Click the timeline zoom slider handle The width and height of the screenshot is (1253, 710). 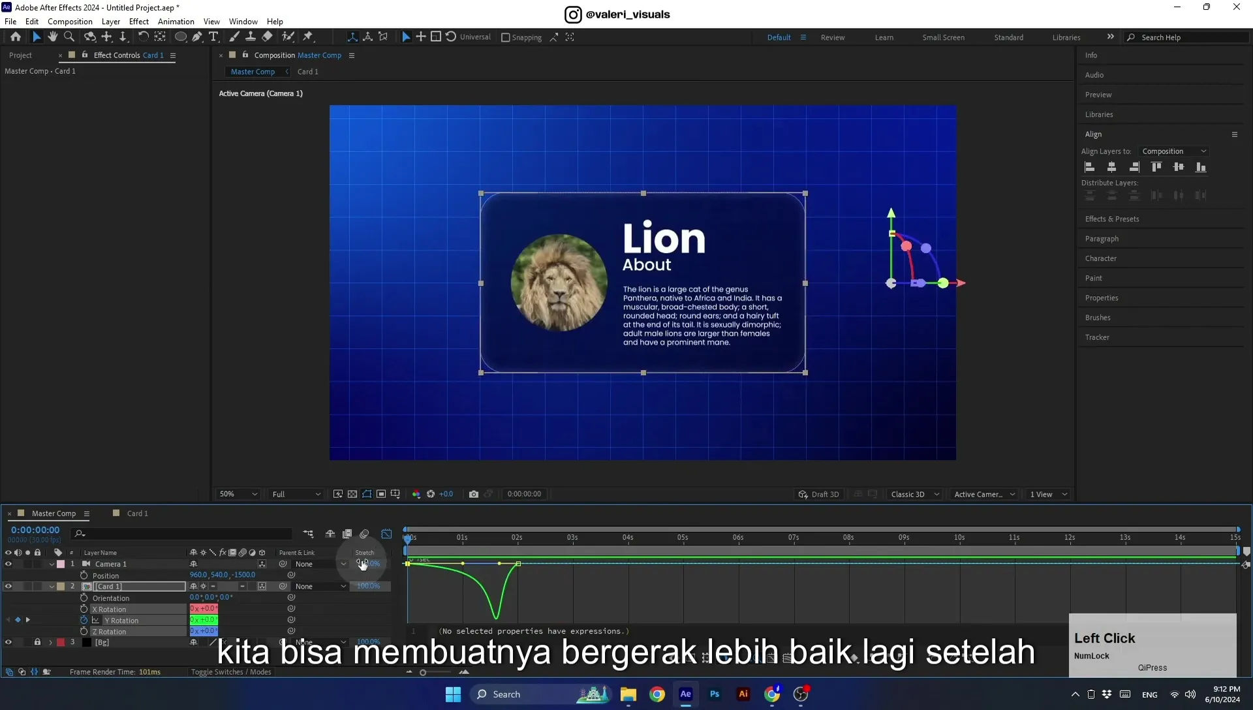(x=423, y=672)
